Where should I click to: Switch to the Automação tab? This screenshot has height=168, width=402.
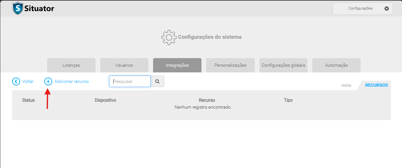(336, 65)
